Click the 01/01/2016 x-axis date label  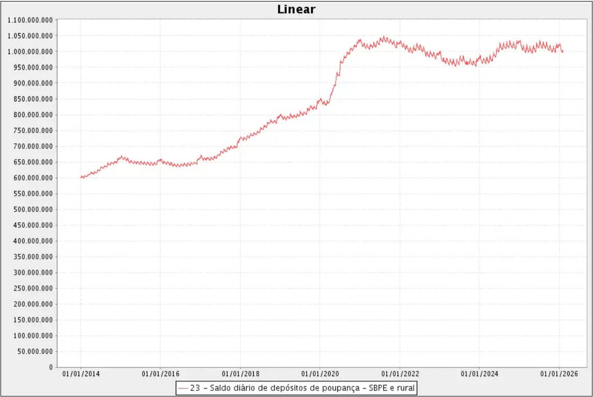pyautogui.click(x=160, y=373)
